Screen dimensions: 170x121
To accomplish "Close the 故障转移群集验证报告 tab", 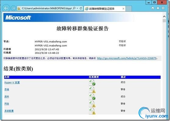I will 123,9.
